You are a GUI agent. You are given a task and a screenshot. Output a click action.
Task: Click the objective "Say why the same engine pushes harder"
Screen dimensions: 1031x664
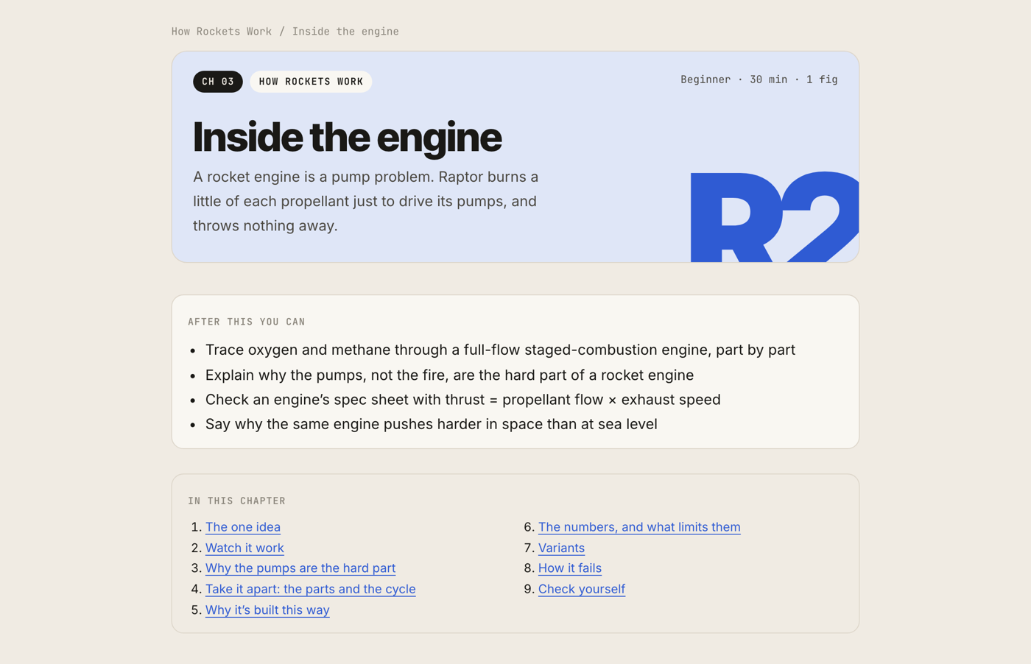[432, 424]
